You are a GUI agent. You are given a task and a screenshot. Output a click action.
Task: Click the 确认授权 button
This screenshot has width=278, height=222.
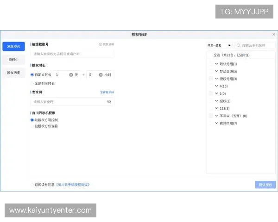coord(265,185)
